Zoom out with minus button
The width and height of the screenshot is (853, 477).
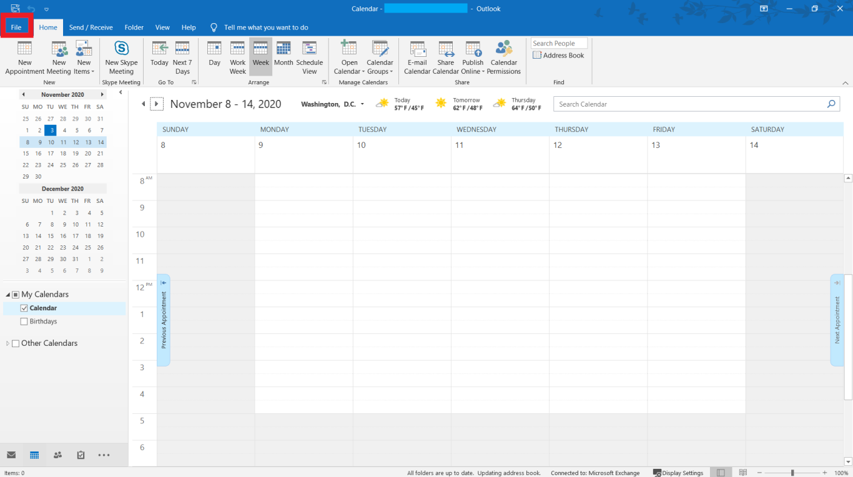click(x=760, y=473)
